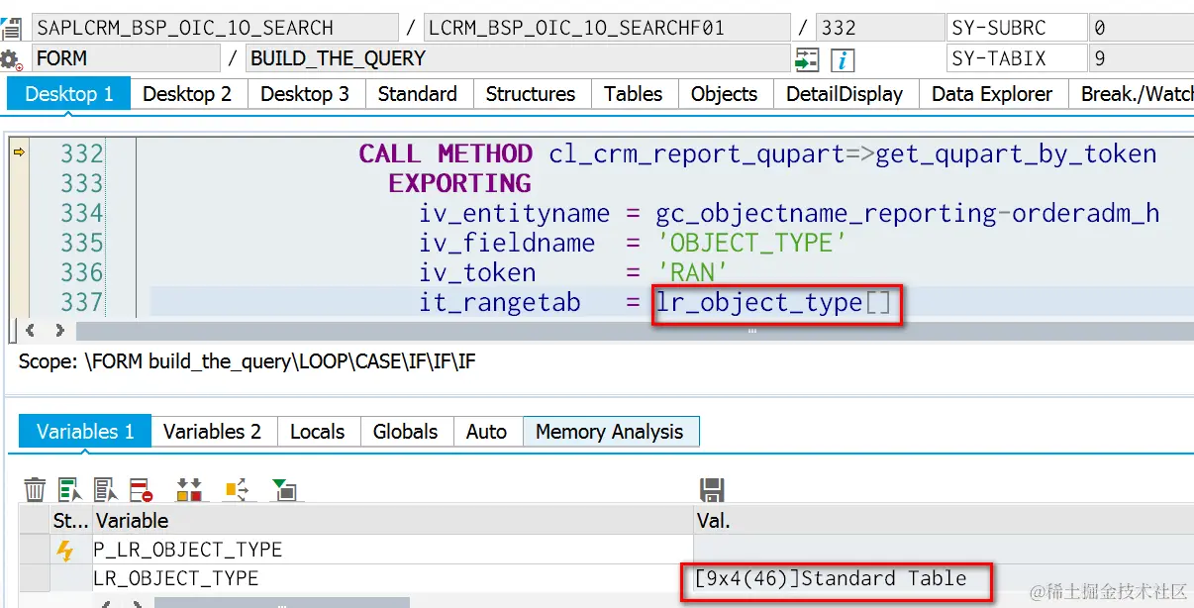Click the code editor horizontal scrollbar
The width and height of the screenshot is (1194, 608).
pyautogui.click(x=634, y=331)
